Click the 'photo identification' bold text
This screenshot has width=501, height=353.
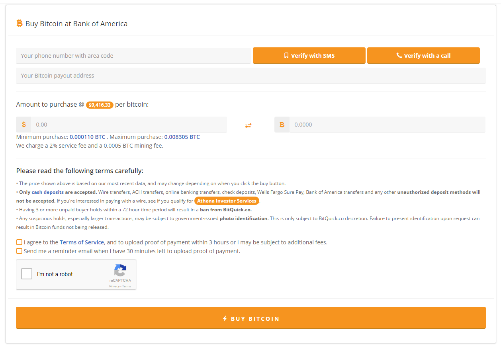[x=244, y=218]
